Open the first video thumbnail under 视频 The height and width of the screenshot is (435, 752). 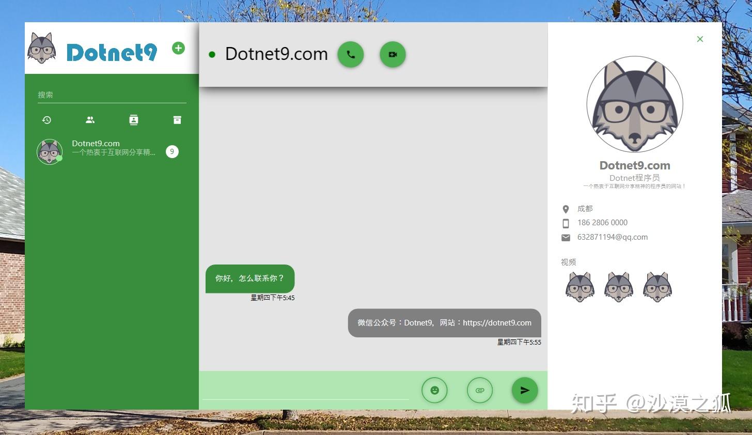coord(579,287)
